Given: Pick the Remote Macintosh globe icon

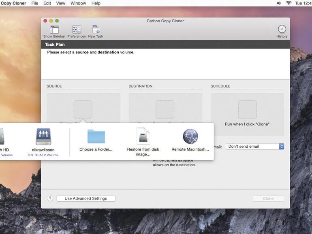Looking at the screenshot, I should (190, 137).
